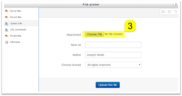Click the Upload a file icon
The height and width of the screenshot is (96, 182).
pyautogui.click(x=6, y=23)
